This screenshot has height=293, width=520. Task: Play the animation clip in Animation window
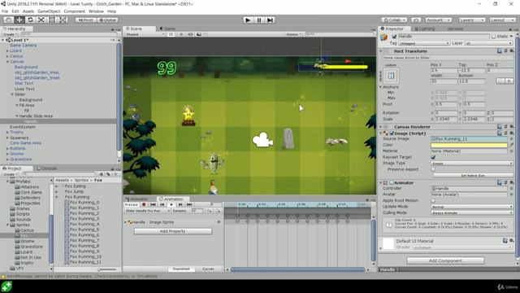click(171, 204)
